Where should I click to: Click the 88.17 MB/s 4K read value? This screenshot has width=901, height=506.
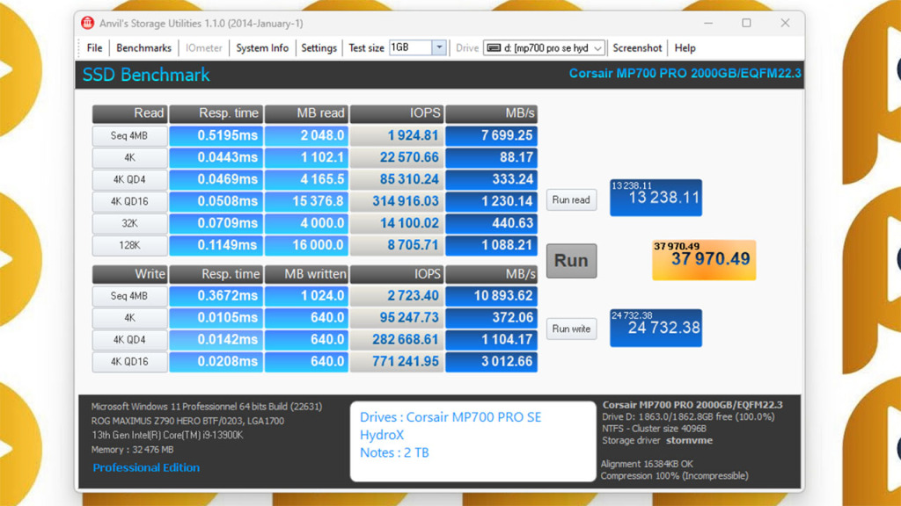(x=491, y=158)
